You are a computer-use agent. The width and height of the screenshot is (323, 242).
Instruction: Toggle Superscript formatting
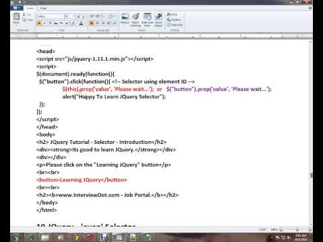67,23
